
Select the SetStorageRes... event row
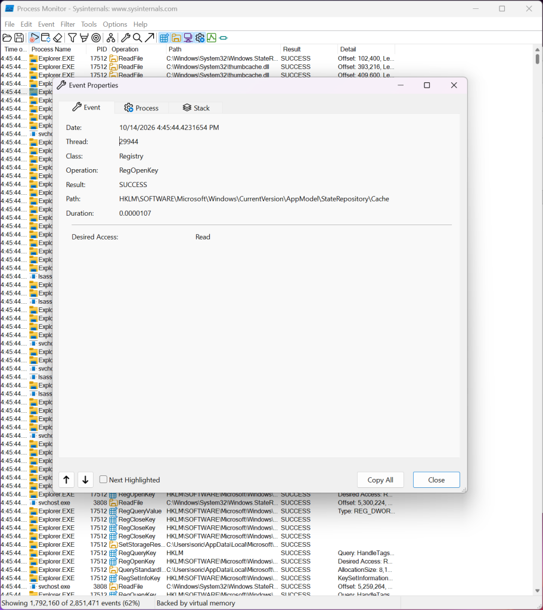pyautogui.click(x=198, y=544)
